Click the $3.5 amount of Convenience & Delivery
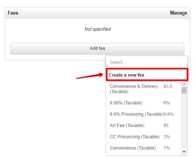Viewport: 196px width, 157px height. point(168,86)
